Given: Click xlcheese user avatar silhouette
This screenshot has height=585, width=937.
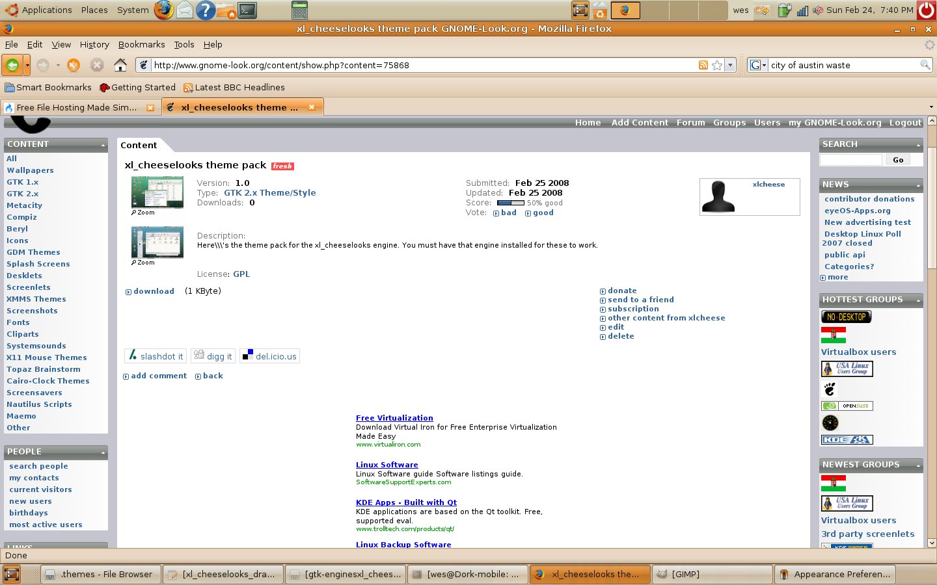Looking at the screenshot, I should click(718, 197).
